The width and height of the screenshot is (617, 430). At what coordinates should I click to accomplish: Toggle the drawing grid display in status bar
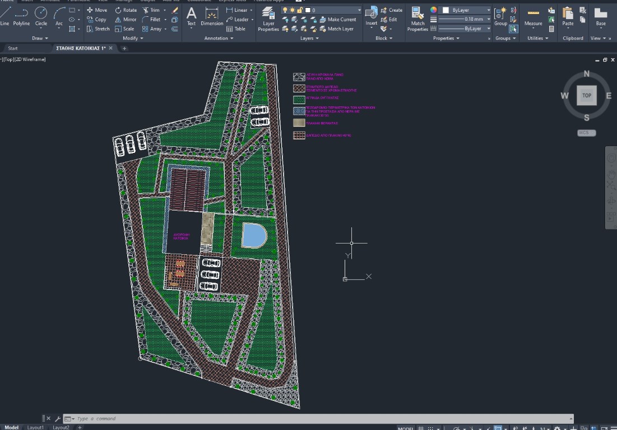[421, 428]
